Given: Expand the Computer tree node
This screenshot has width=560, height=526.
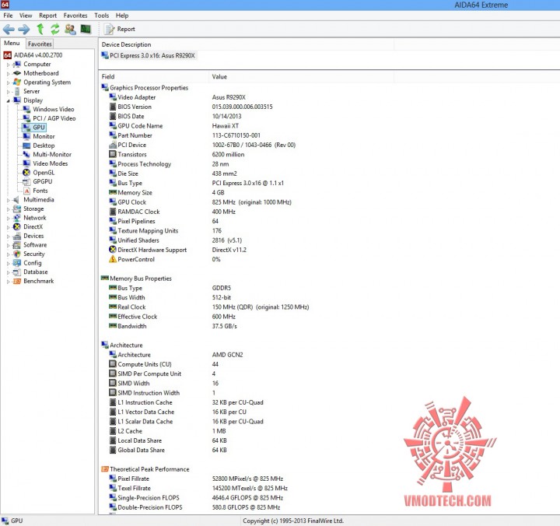Looking at the screenshot, I should click(x=8, y=65).
